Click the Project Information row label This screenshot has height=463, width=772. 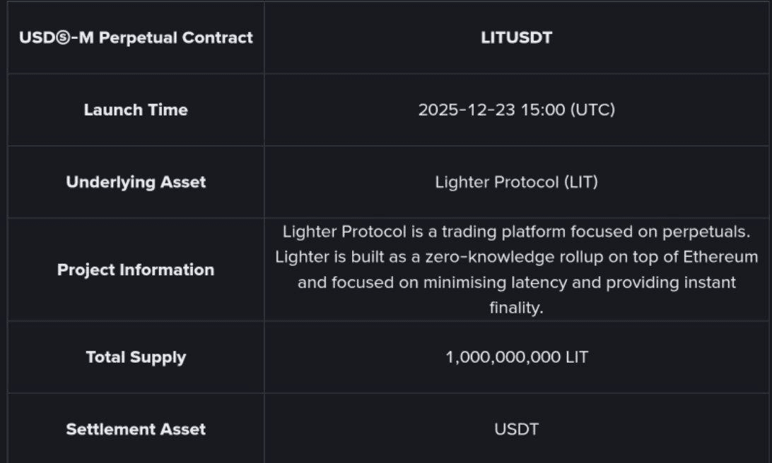[x=136, y=270]
